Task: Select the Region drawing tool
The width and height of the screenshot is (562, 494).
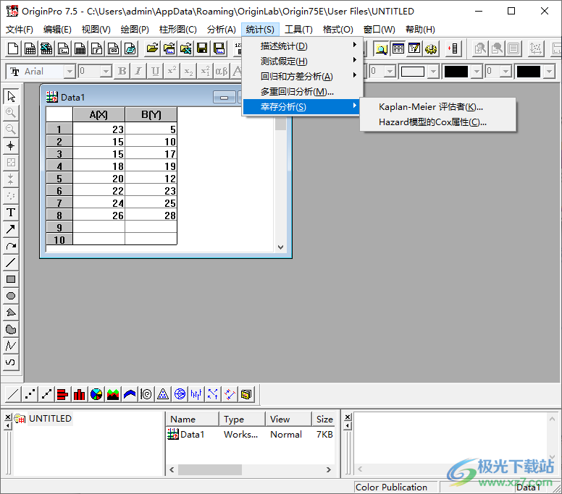Action: click(11, 329)
